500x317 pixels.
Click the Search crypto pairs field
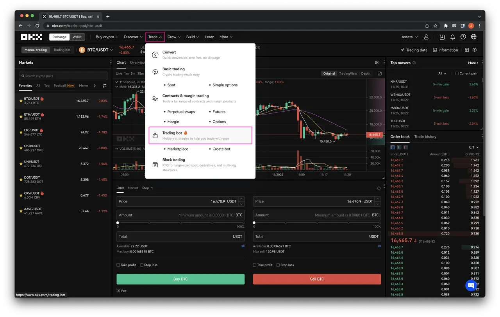click(x=62, y=75)
